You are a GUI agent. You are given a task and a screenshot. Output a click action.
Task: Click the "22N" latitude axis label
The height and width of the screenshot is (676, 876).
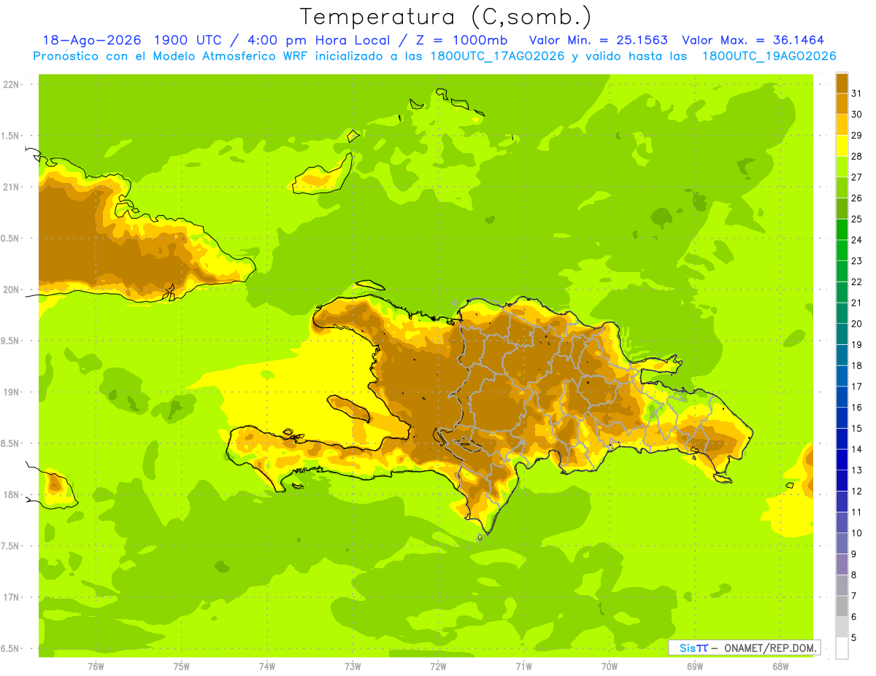pos(12,85)
